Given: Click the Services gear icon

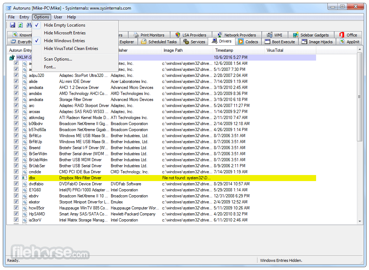Looking at the screenshot, I should point(186,42).
